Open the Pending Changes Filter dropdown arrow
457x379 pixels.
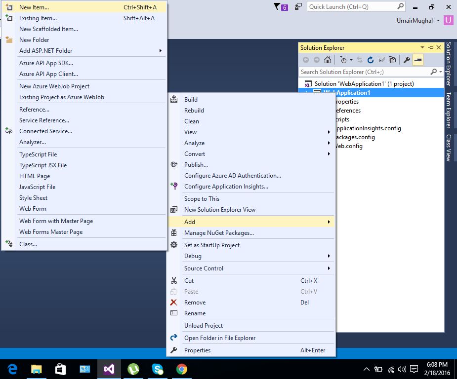pyautogui.click(x=351, y=60)
